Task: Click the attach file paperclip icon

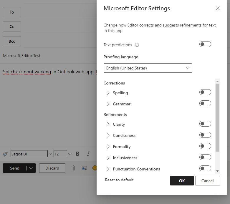Action: 74,168
